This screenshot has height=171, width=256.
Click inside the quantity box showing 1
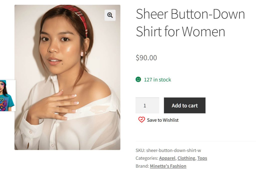tap(147, 105)
